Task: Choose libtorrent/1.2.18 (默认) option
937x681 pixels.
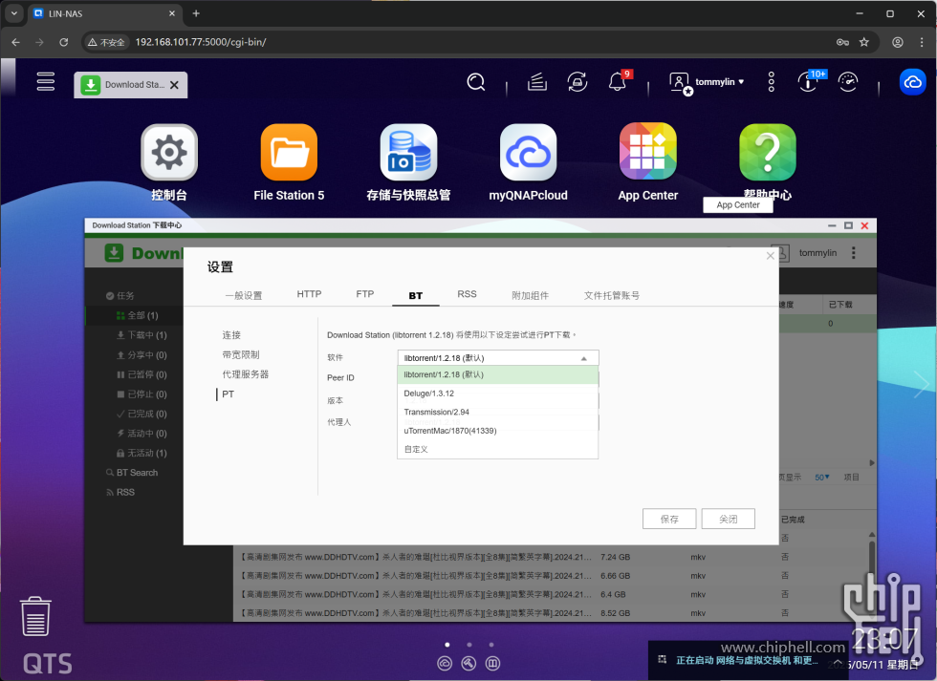Action: 498,374
